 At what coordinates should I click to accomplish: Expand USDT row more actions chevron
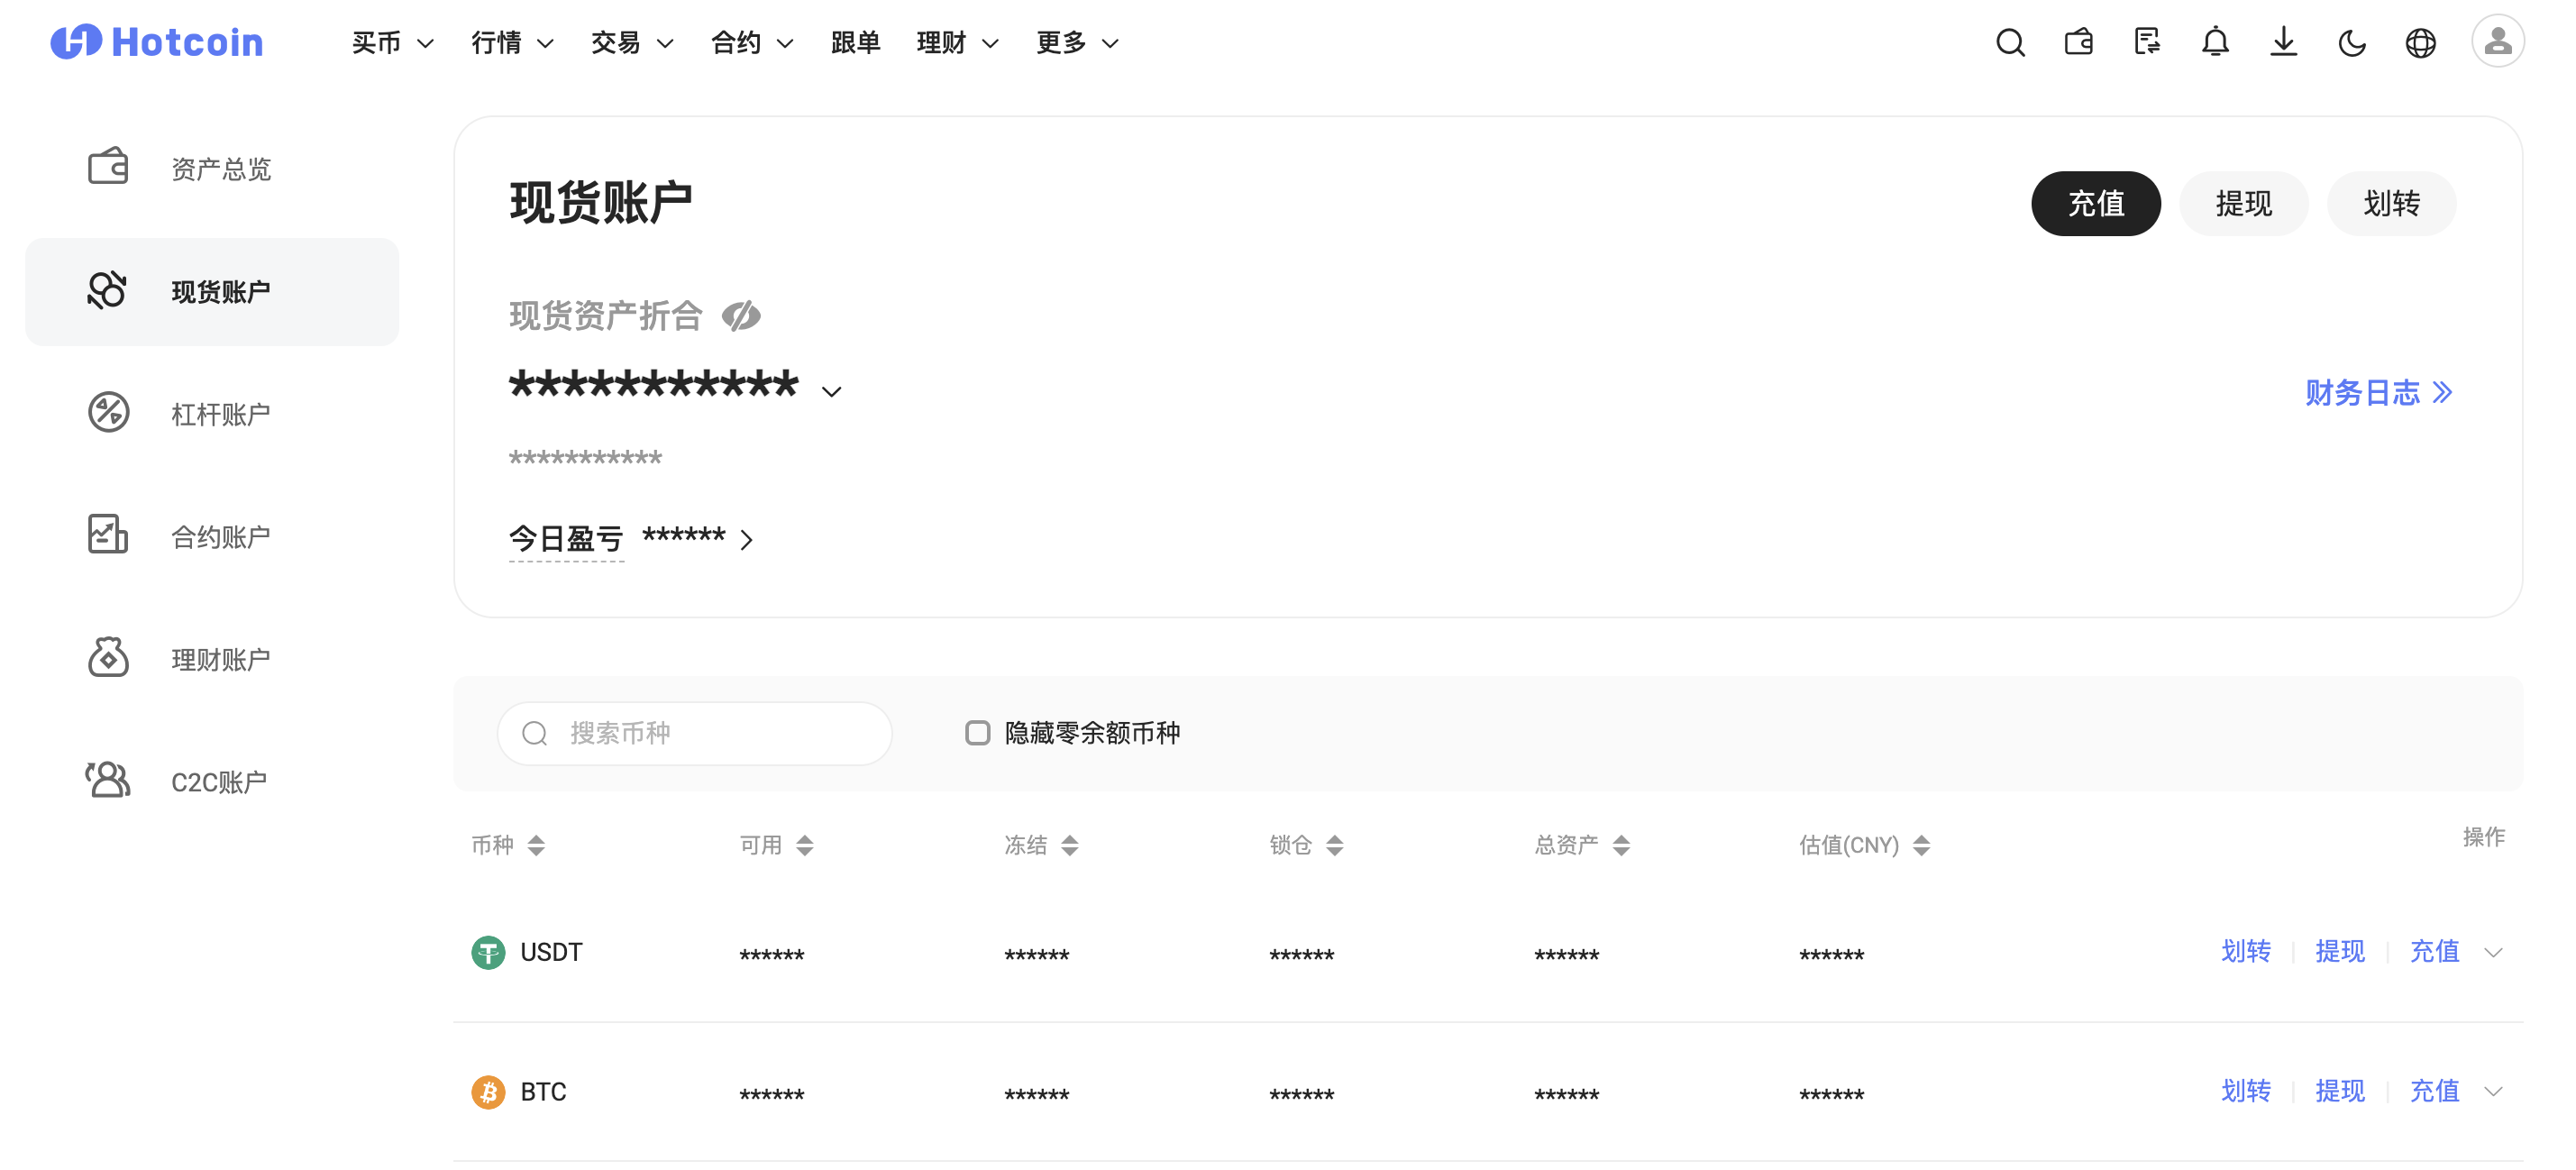(2493, 952)
